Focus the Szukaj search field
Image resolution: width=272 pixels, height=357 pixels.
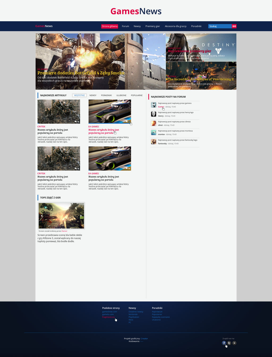pos(220,26)
